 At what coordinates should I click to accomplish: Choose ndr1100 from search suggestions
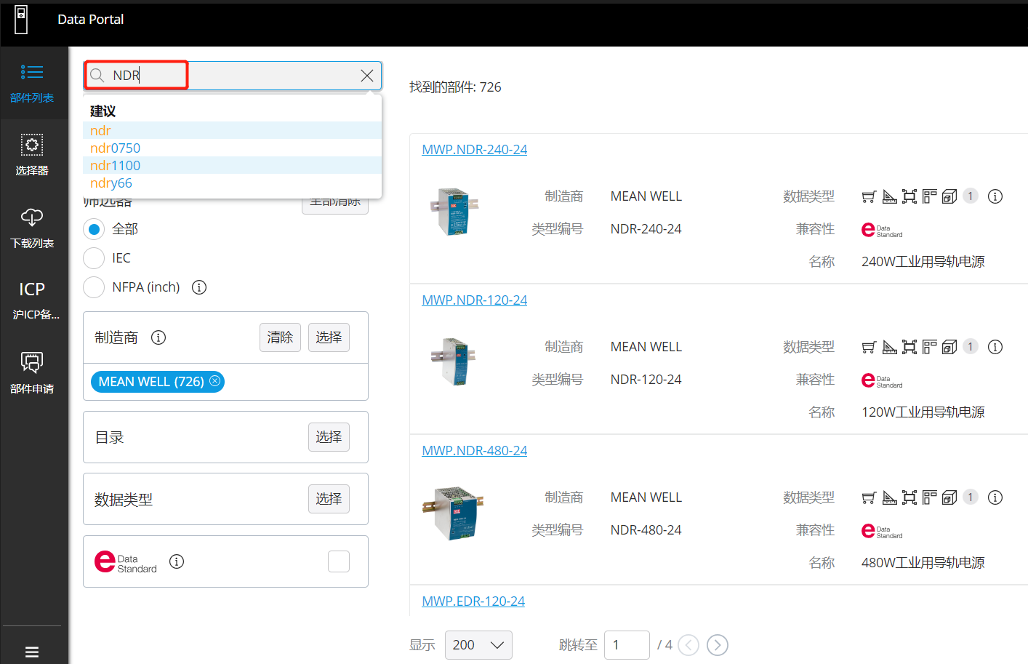point(116,166)
